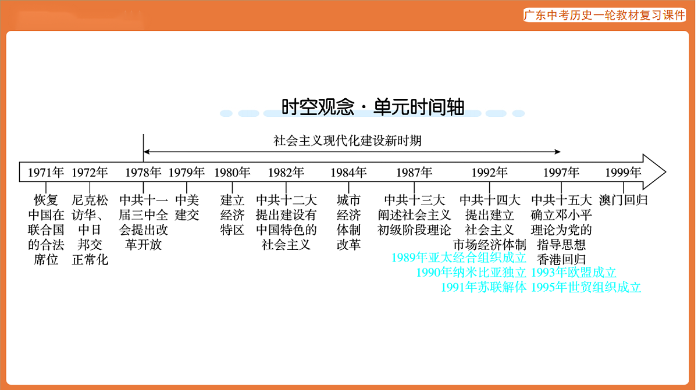Viewport: 698px width, 390px height.
Task: Click the 中美建交 event text
Action: 187,207
